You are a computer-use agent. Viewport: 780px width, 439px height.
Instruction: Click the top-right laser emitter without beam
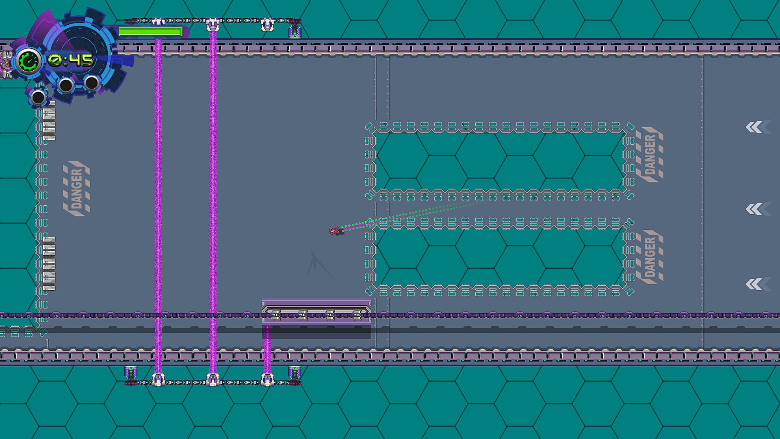point(266,26)
